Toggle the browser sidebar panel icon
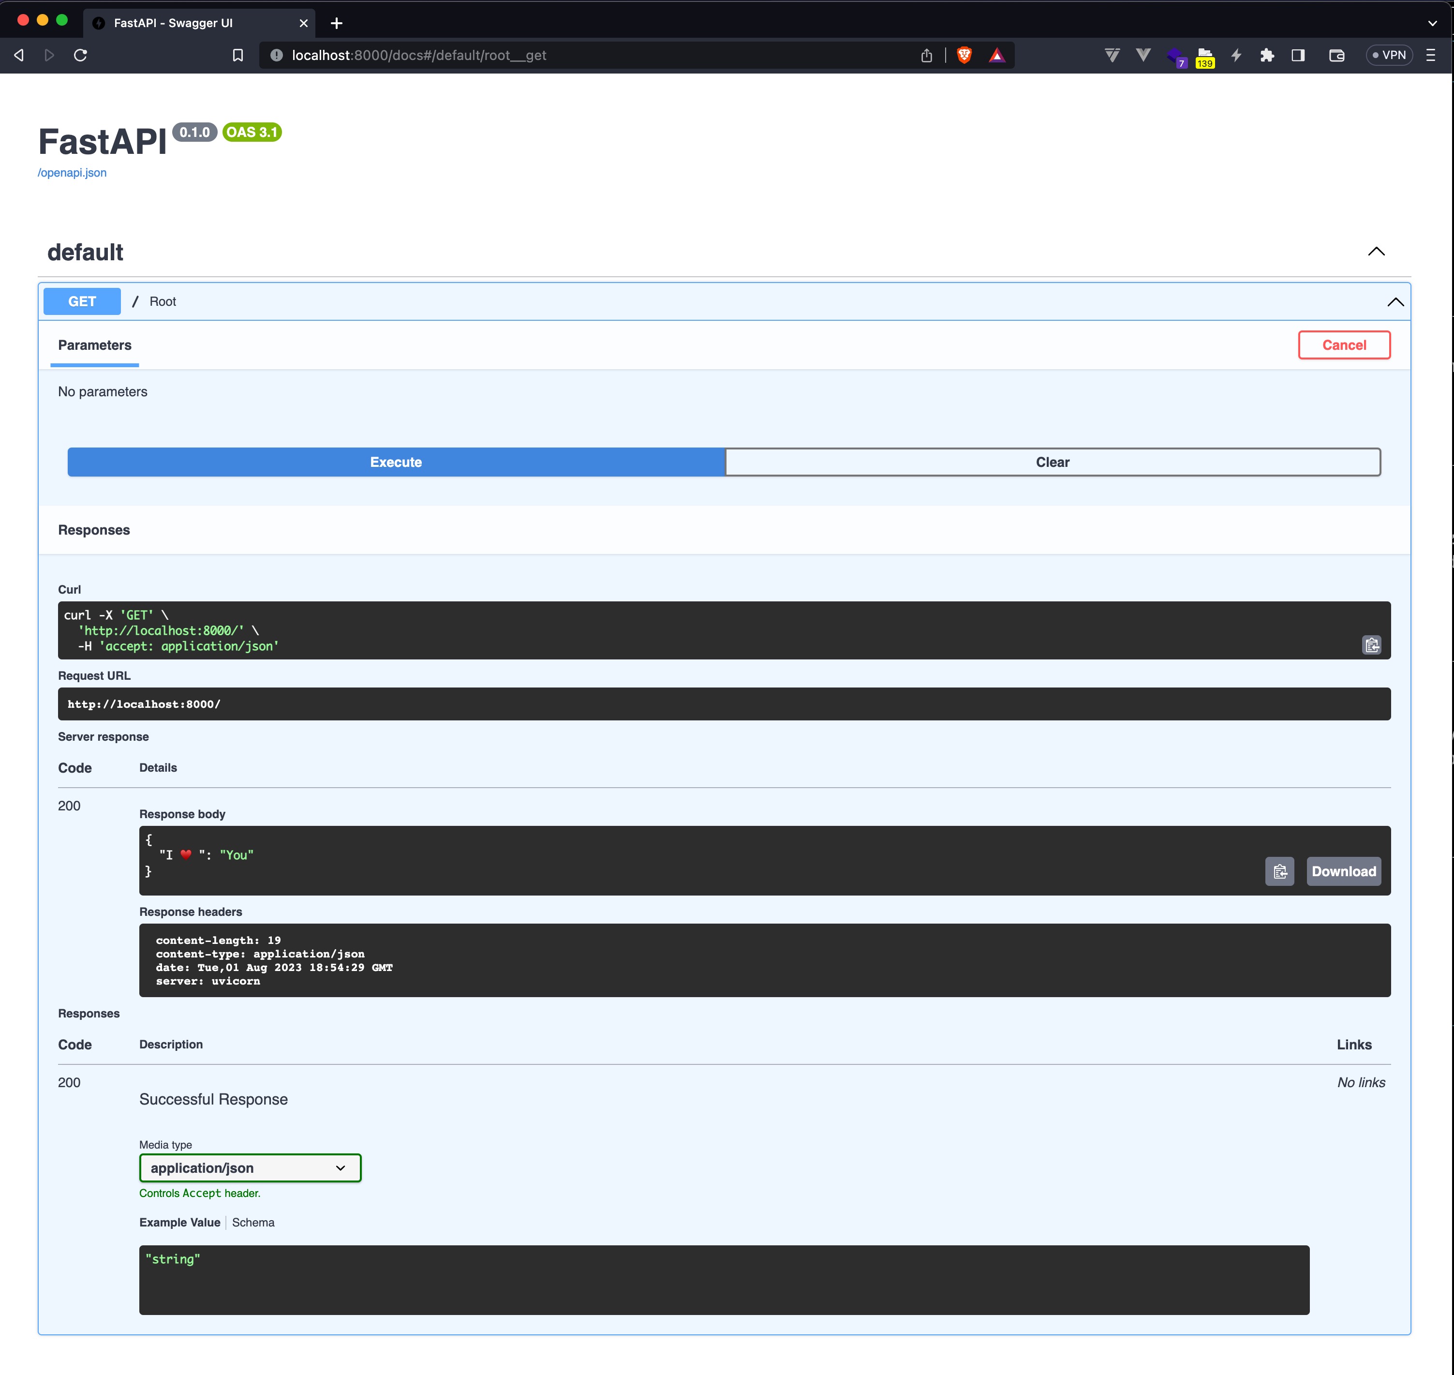 [1298, 55]
